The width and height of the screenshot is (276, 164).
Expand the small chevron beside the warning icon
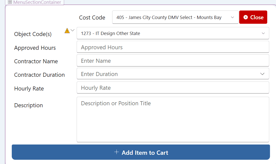point(73,30)
